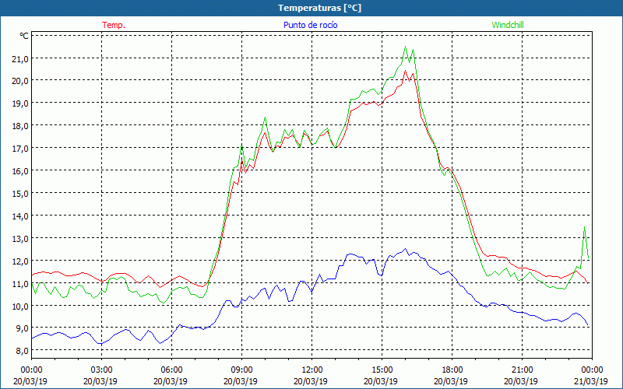This screenshot has height=389, width=623.
Task: Click the 14,0 y-axis value
Action: tap(20, 216)
